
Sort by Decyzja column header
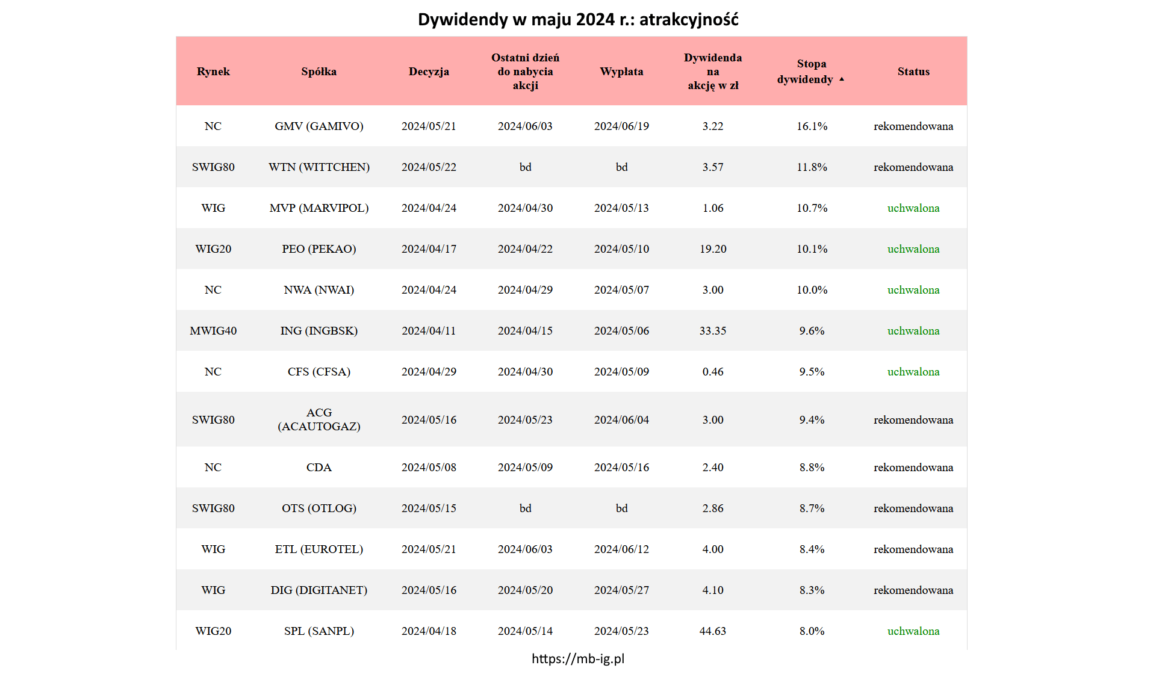[429, 72]
